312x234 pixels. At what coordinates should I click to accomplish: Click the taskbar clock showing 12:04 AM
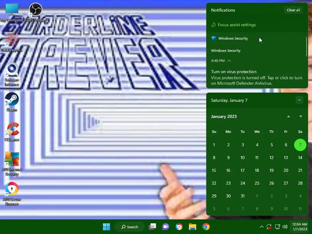tap(300, 227)
